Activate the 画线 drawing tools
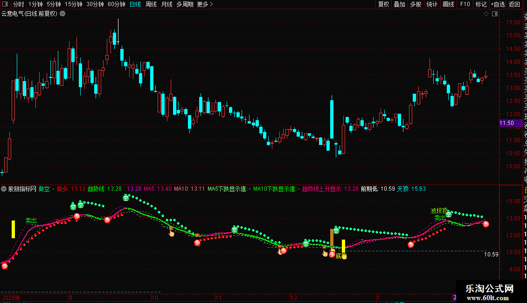Screen dimensions: 527x303 point(448,4)
